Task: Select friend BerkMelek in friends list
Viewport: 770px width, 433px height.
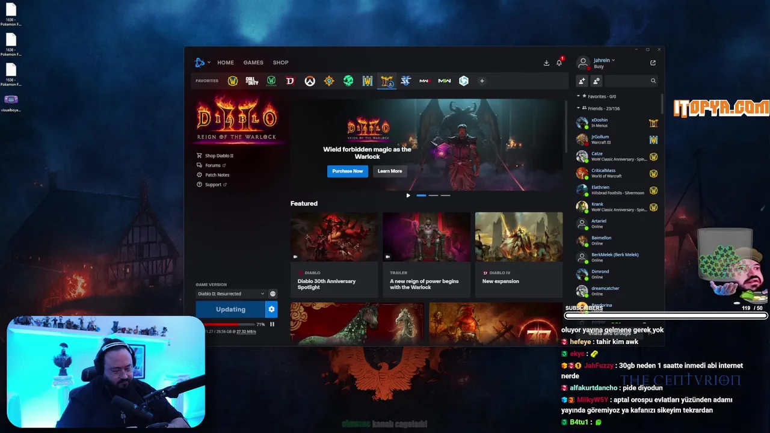Action: pos(617,257)
